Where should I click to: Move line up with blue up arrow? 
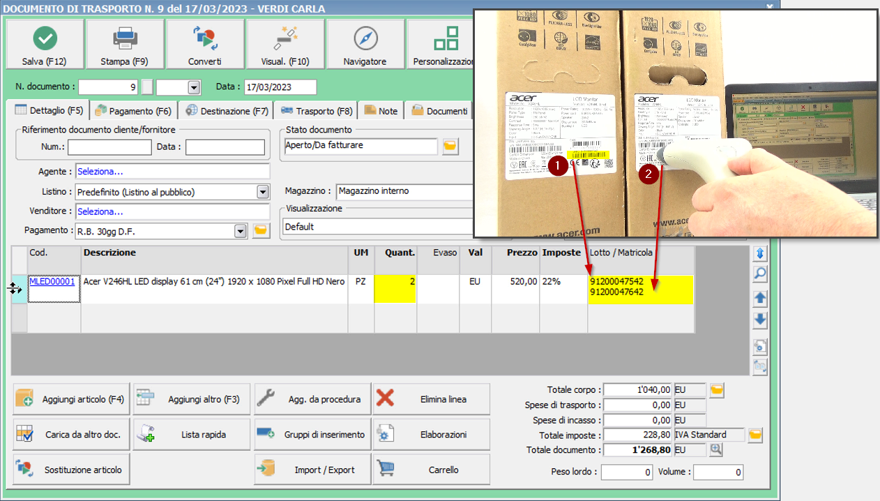click(x=760, y=298)
